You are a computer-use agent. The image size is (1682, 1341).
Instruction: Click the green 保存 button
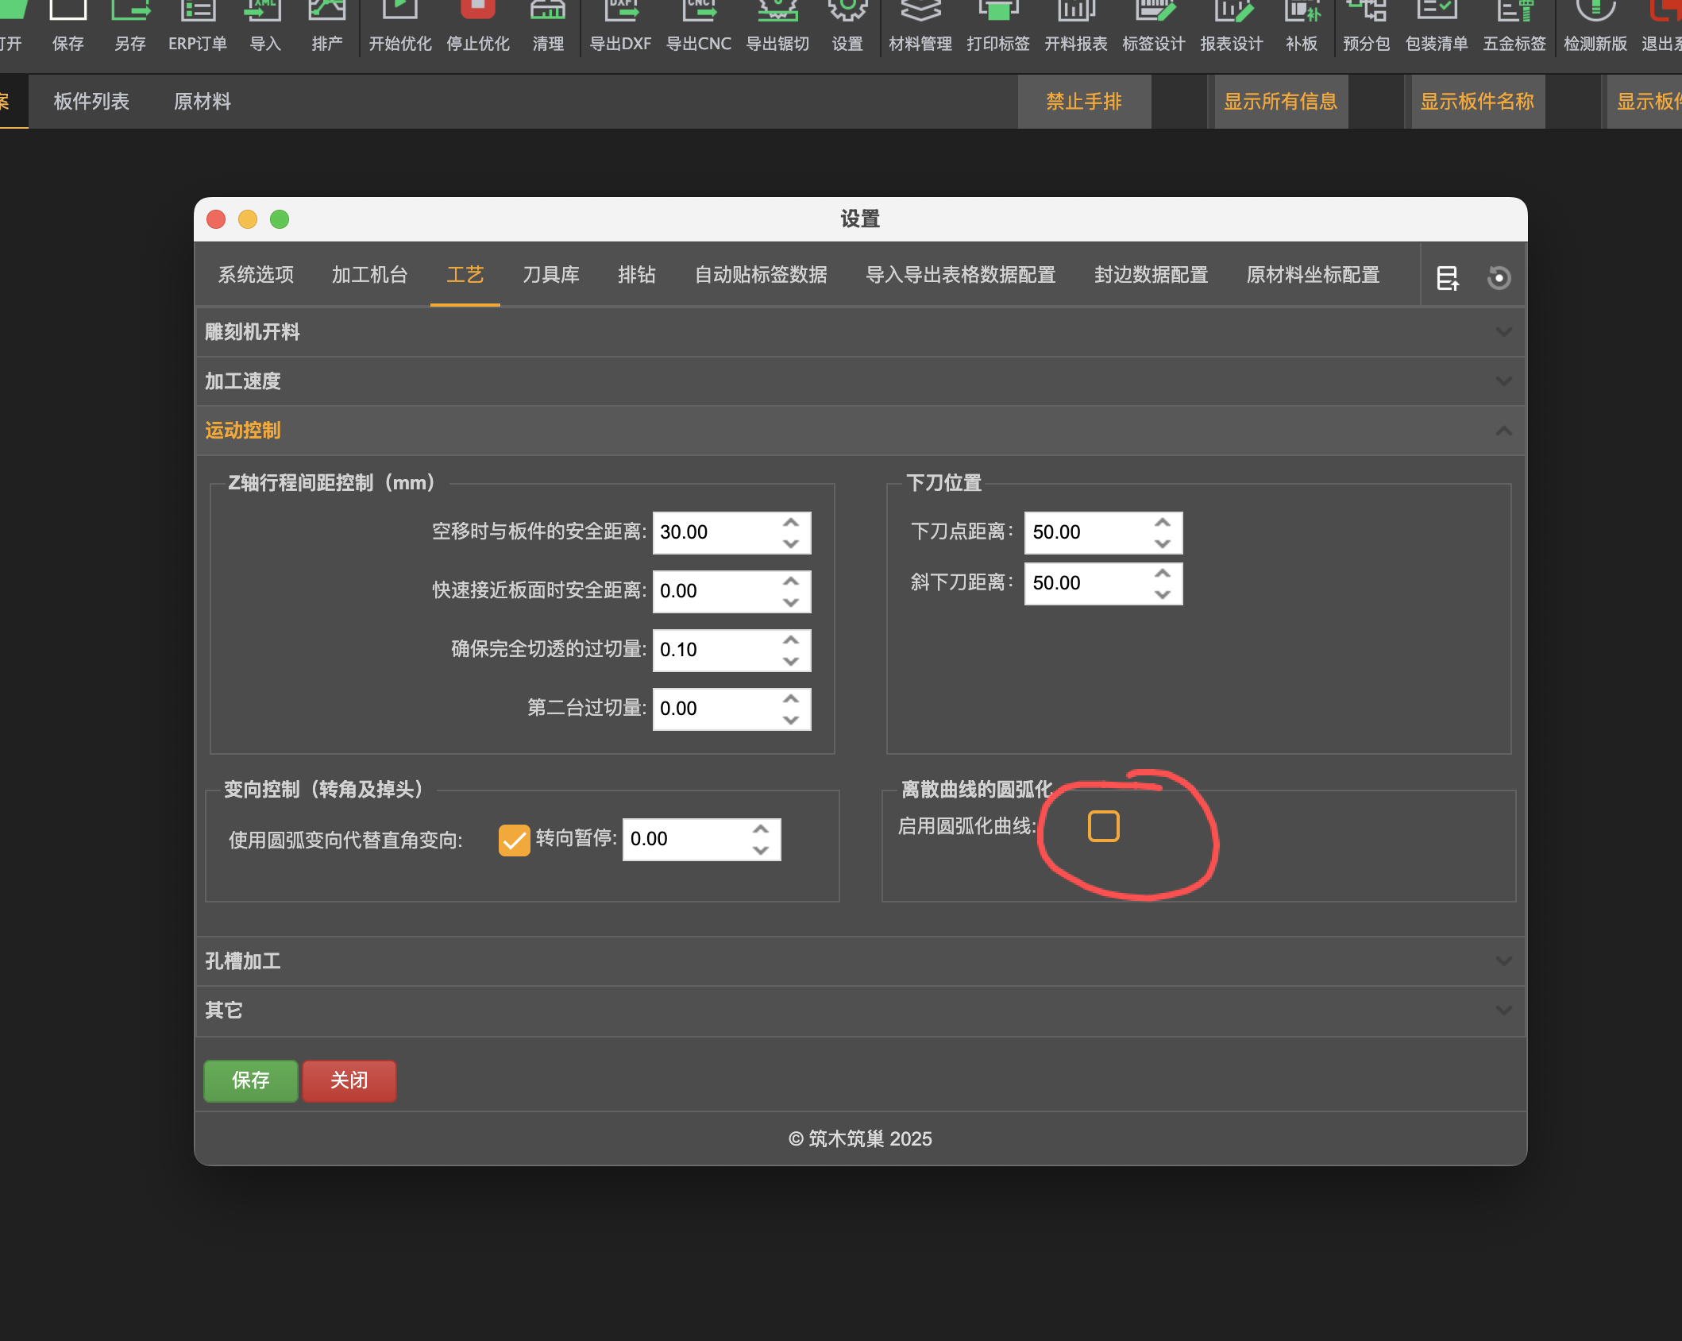point(250,1080)
